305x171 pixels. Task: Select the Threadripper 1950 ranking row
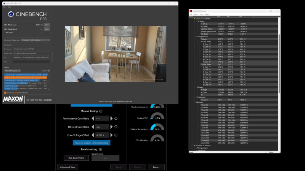coord(26,83)
